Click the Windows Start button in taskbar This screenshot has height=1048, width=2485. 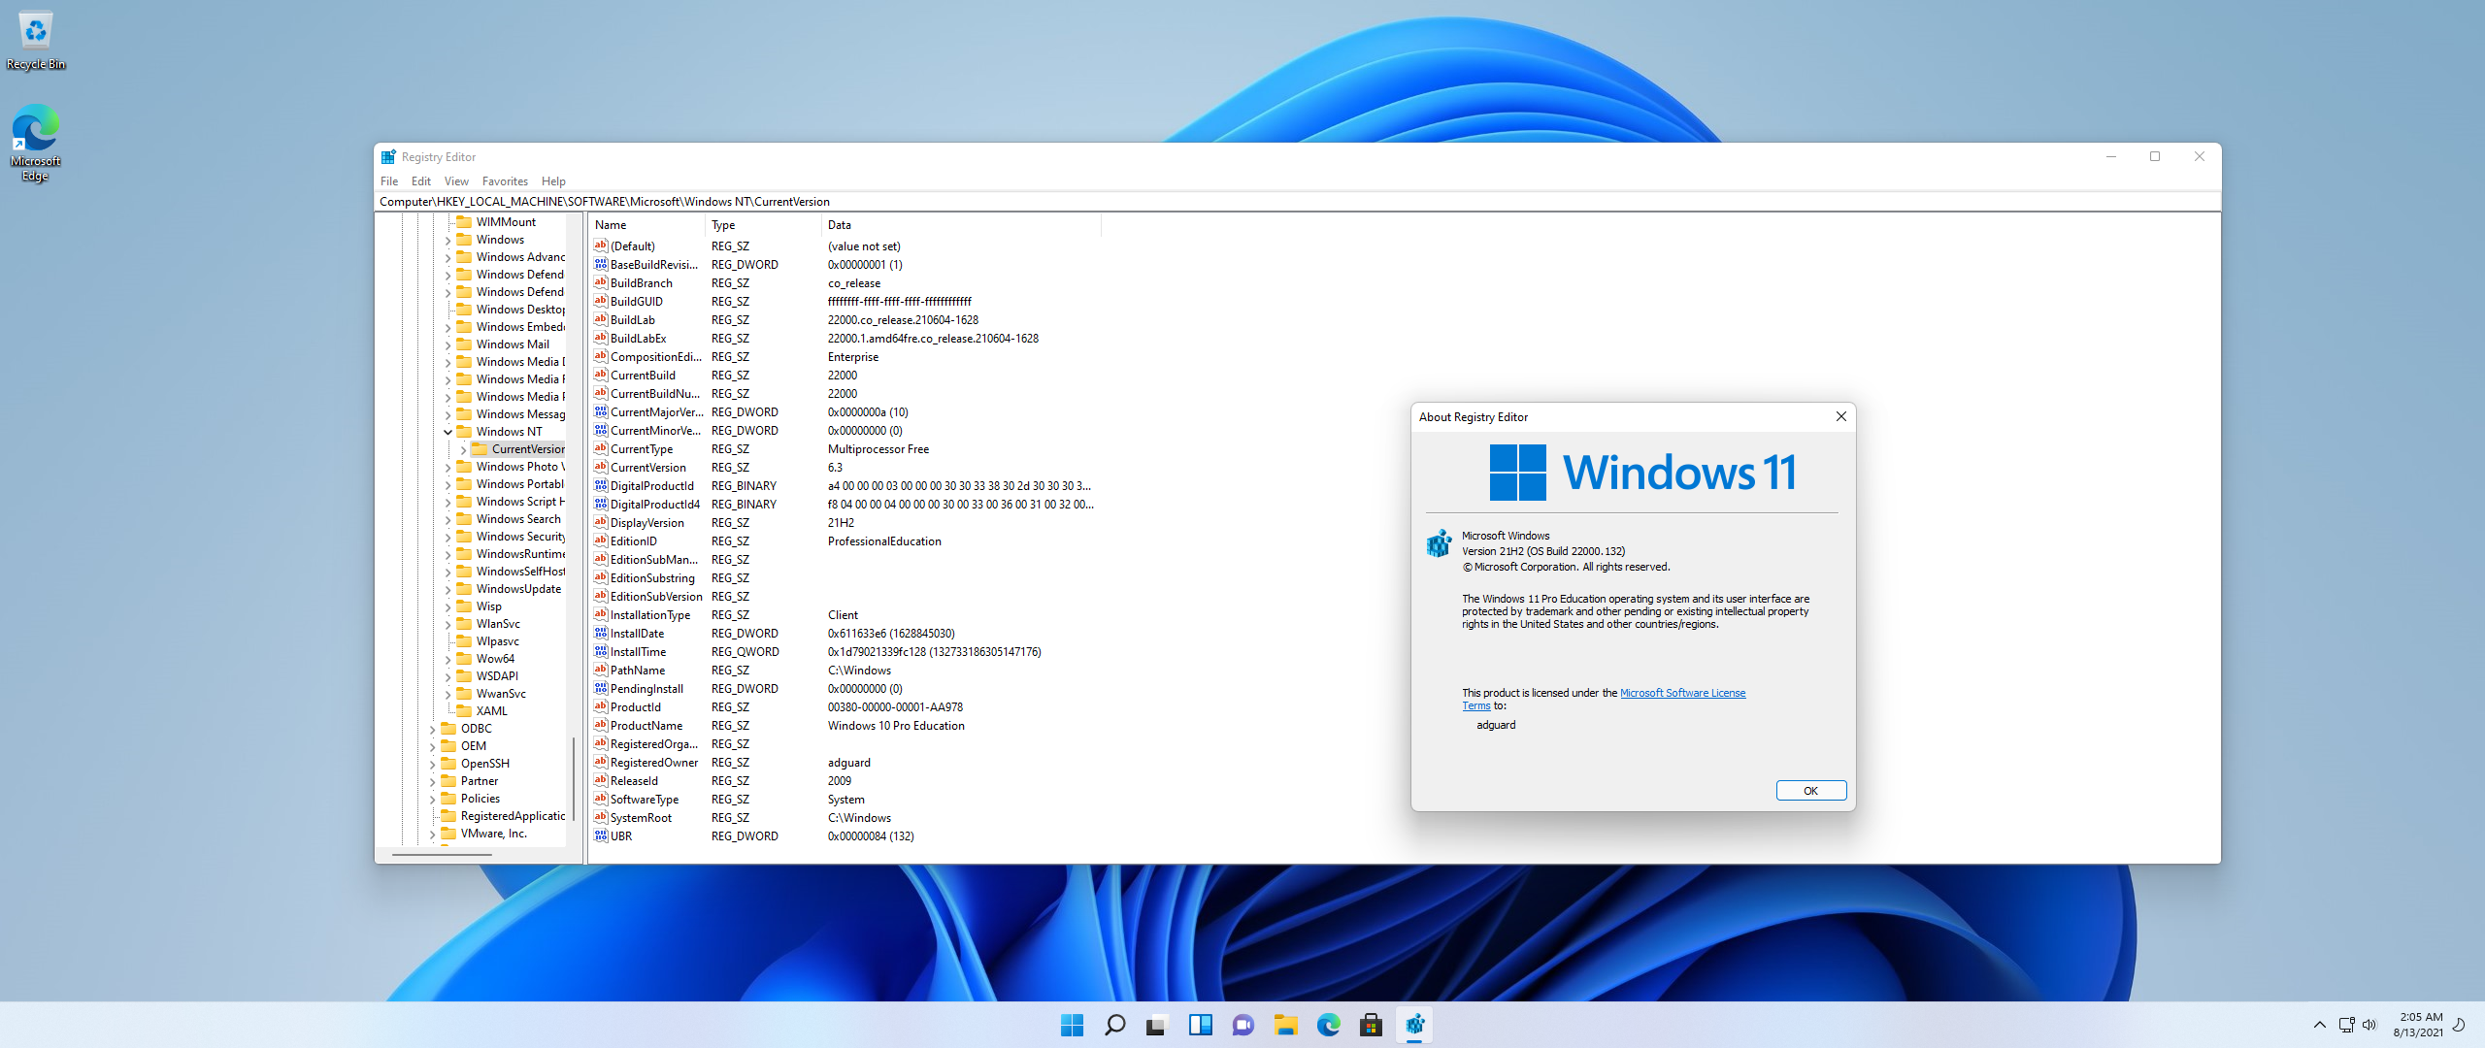1072,1025
